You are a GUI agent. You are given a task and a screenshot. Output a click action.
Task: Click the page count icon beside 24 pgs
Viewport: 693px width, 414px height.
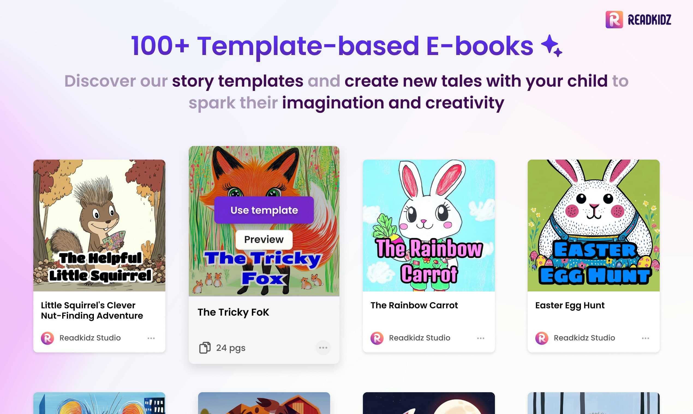click(x=205, y=348)
